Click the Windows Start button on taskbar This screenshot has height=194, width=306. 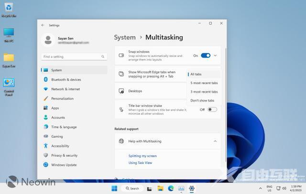tap(115, 188)
